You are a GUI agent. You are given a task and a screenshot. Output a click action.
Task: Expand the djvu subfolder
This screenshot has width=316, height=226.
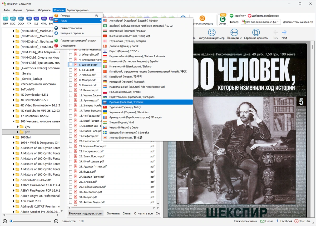[18, 127]
